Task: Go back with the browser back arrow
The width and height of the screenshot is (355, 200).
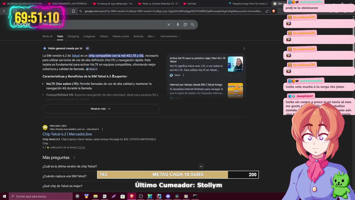Action: 4,11
